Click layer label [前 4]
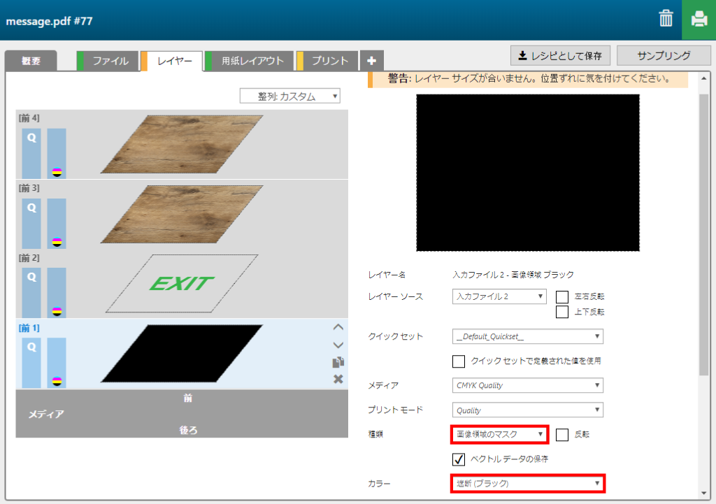 click(x=29, y=118)
